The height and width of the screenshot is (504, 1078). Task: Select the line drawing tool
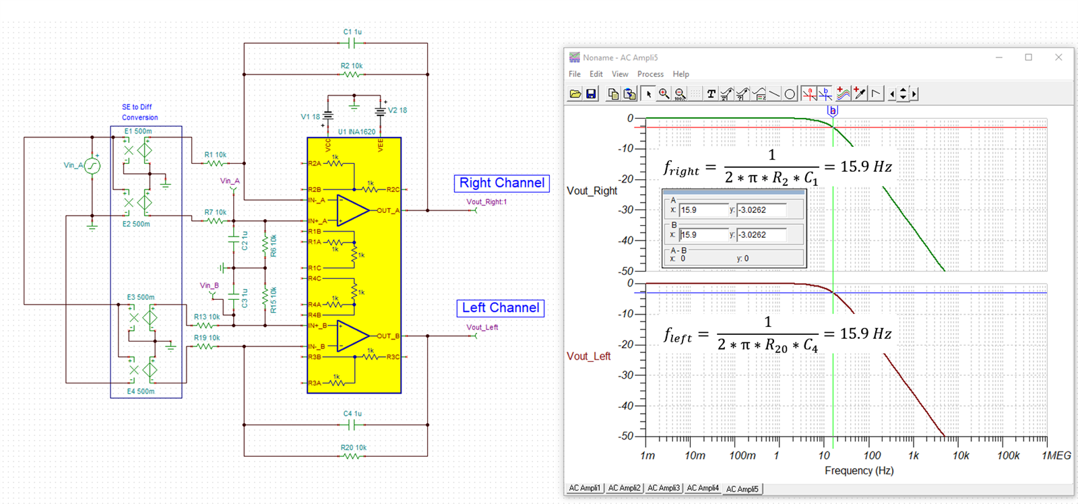pos(774,94)
